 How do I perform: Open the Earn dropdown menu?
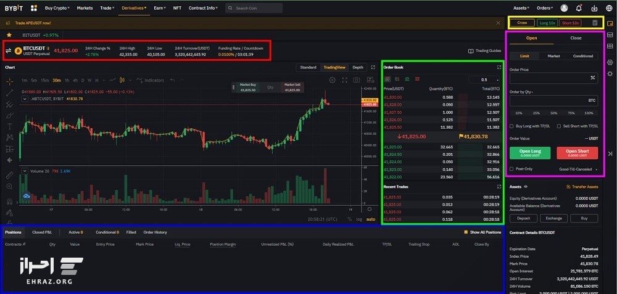160,8
